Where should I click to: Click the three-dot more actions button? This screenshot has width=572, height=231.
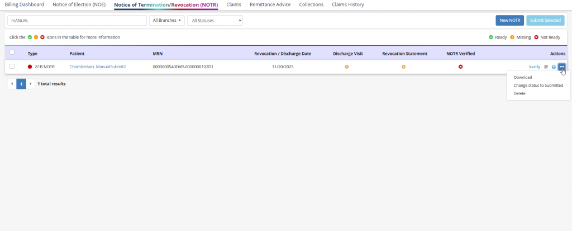click(x=562, y=67)
